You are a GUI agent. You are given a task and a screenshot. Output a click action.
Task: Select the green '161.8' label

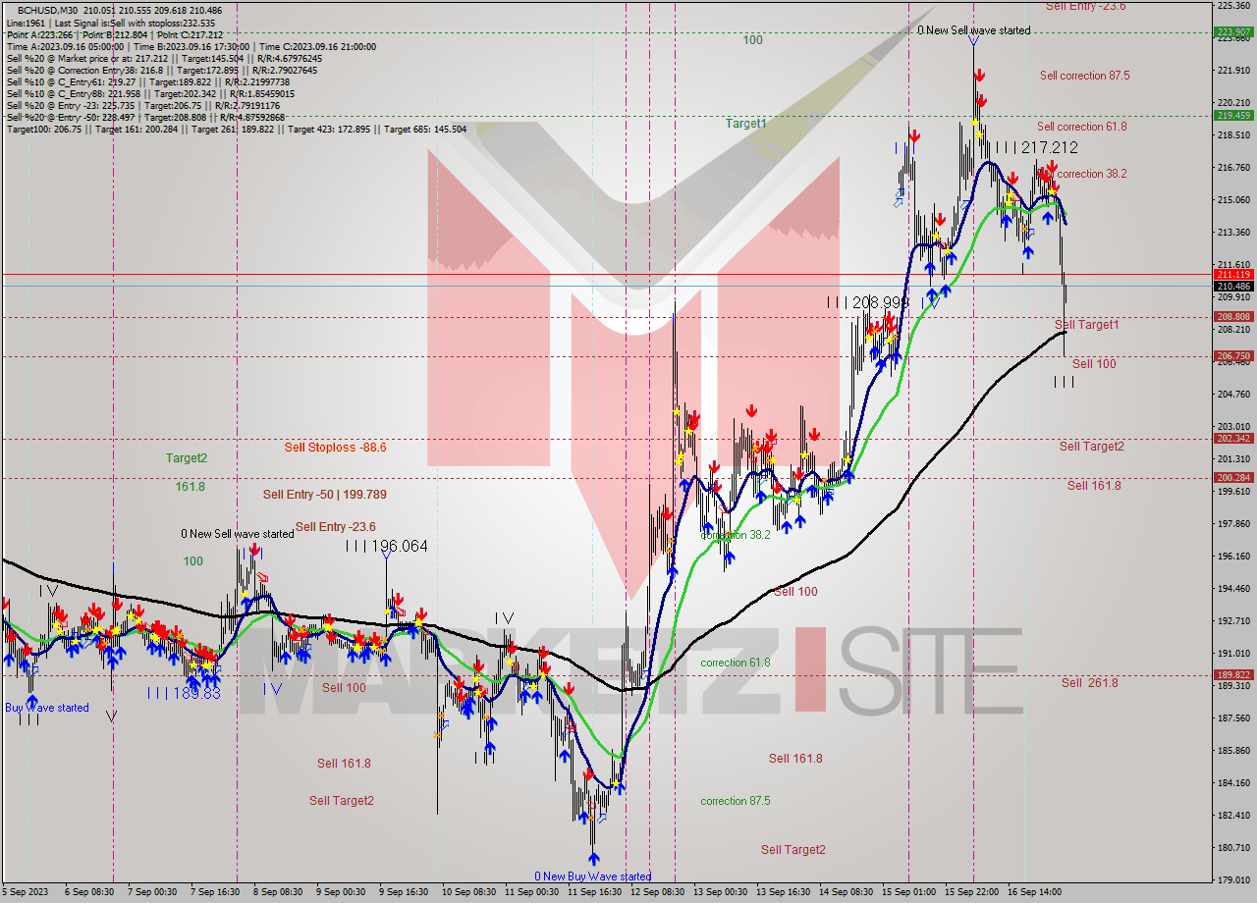(x=191, y=487)
